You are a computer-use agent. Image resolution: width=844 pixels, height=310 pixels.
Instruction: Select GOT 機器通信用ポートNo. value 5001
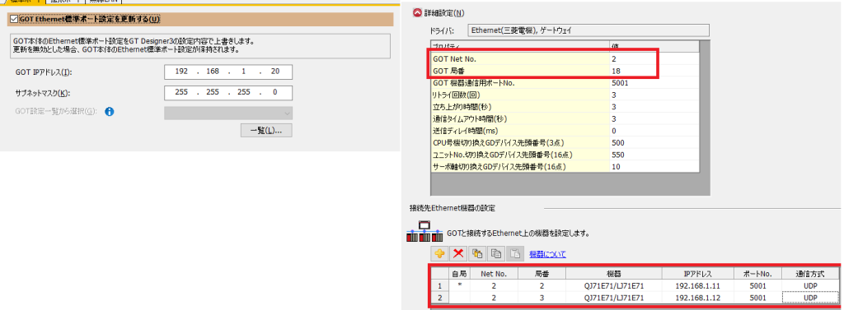(x=654, y=83)
